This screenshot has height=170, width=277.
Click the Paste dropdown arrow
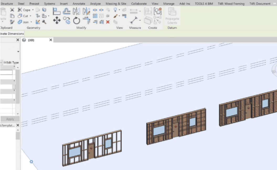coord(2,22)
